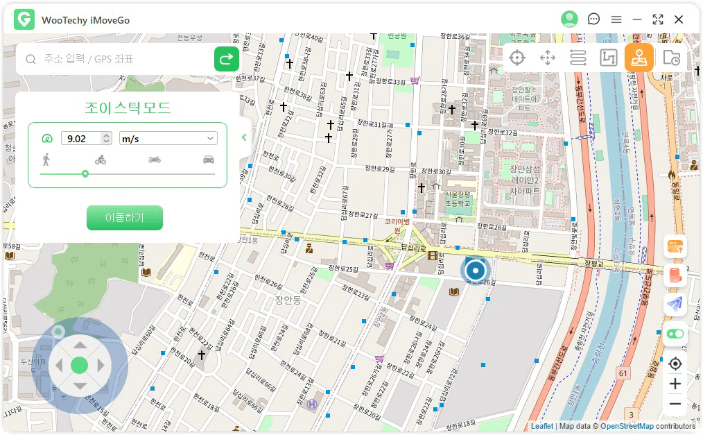
Task: Open the m/s speed unit dropdown
Action: (168, 139)
